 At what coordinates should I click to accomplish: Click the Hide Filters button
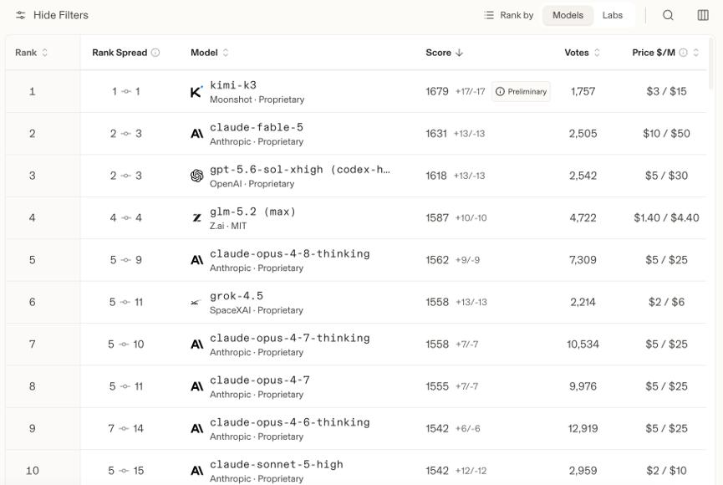pos(52,15)
